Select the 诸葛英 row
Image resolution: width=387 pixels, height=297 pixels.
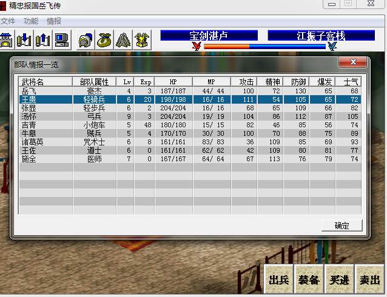(x=190, y=142)
